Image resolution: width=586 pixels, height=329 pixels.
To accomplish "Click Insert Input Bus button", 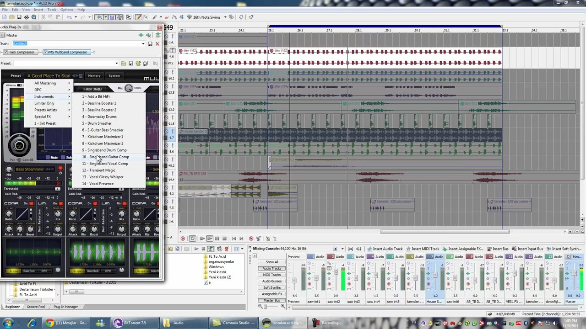I will point(527,249).
